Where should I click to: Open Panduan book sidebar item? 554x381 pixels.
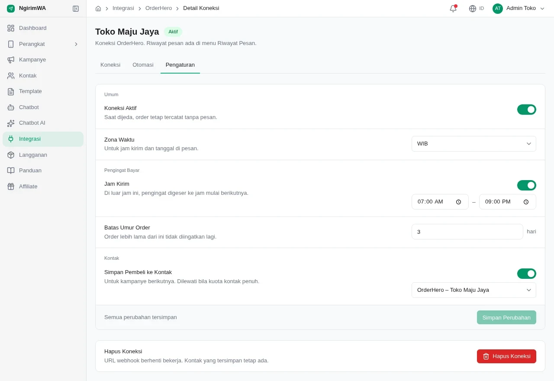coord(43,171)
